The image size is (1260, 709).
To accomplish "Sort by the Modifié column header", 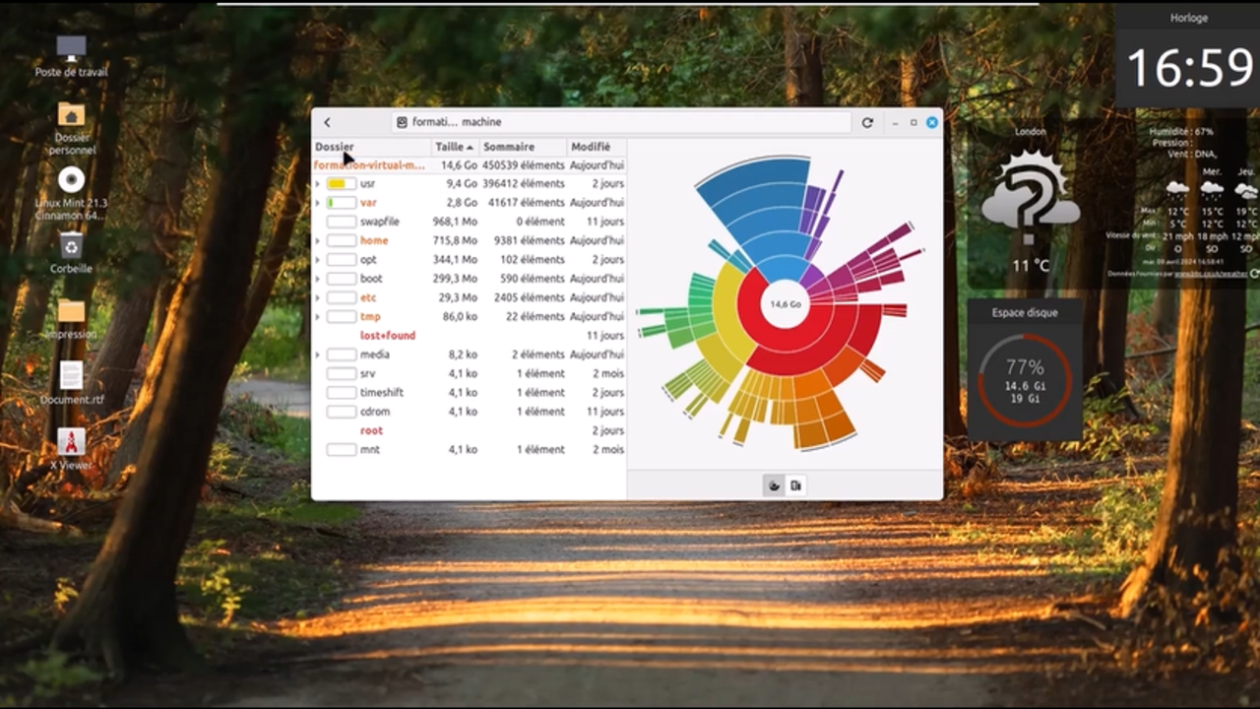I will tap(591, 147).
